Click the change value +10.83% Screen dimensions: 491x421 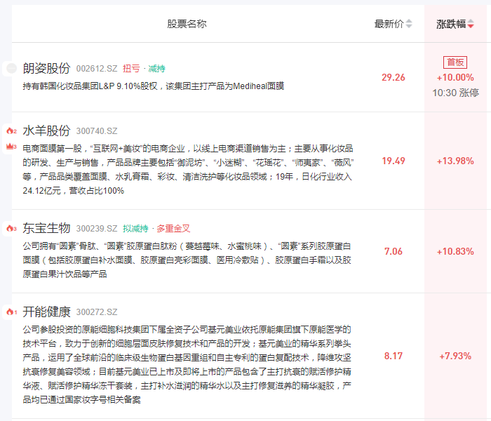(455, 251)
